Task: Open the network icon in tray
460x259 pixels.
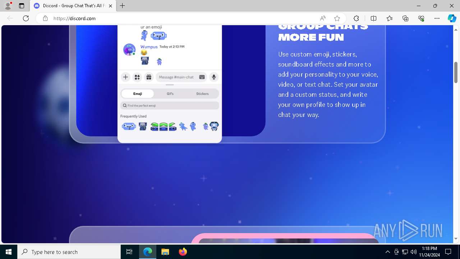Action: (x=405, y=252)
